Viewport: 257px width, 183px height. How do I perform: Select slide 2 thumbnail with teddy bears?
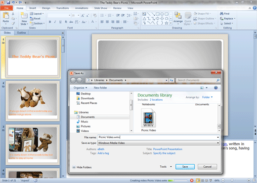tap(33, 101)
